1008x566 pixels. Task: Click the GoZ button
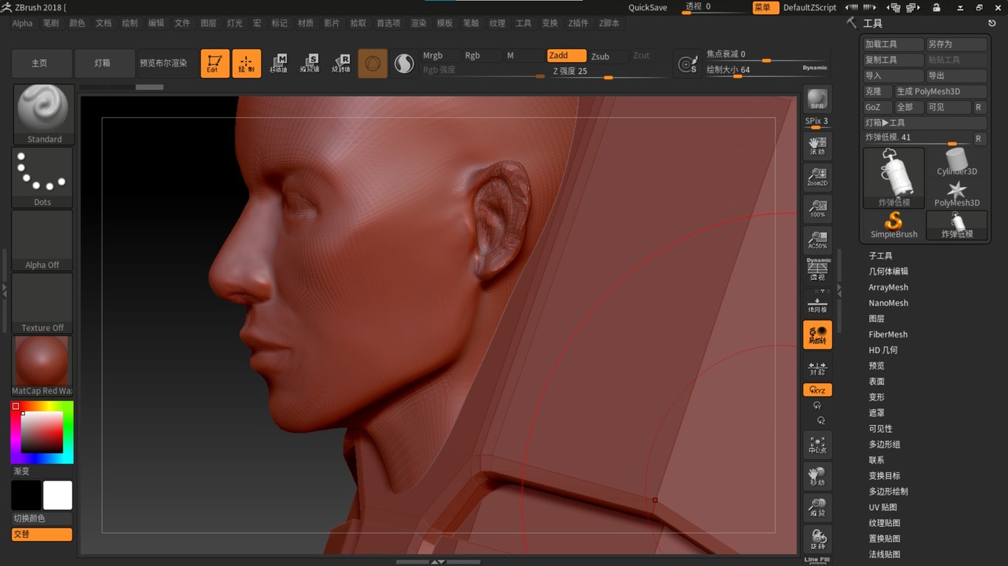click(877, 107)
